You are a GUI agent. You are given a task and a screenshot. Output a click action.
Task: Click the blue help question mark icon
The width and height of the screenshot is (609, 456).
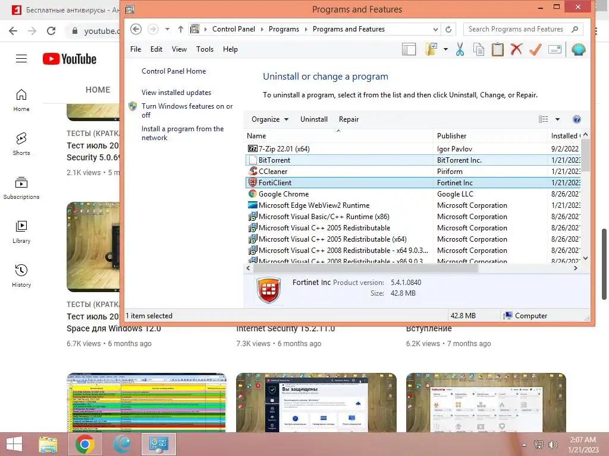[x=577, y=119]
